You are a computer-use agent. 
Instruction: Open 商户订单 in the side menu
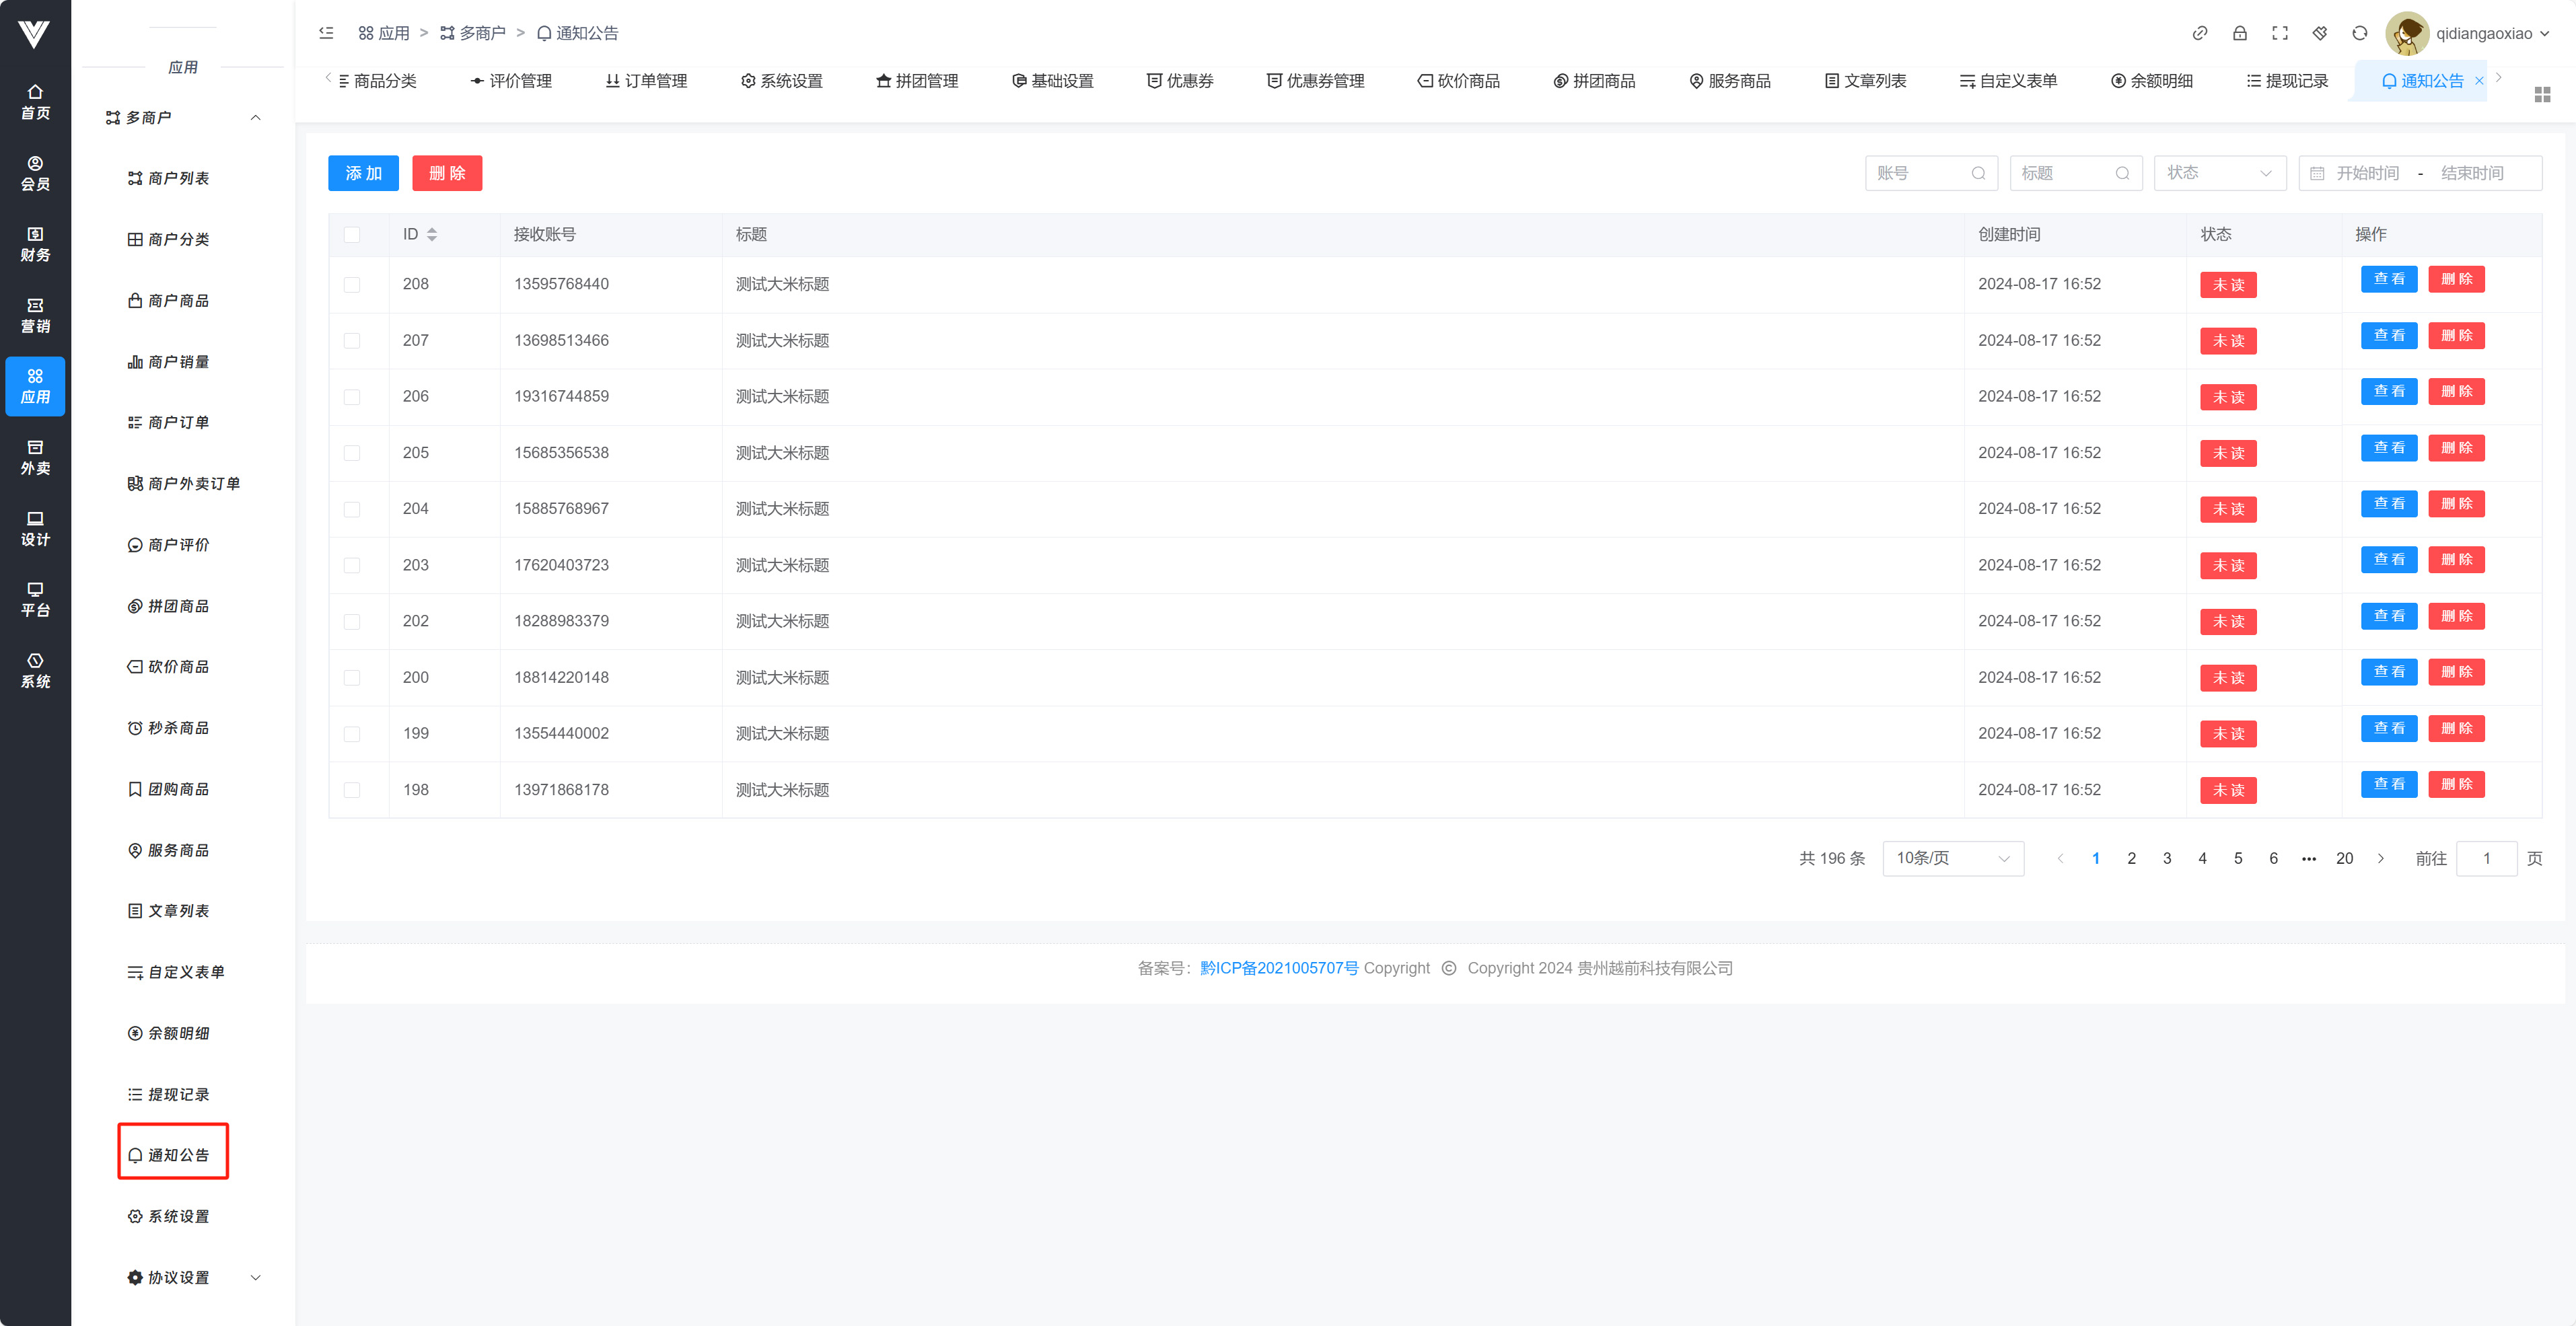pos(178,422)
